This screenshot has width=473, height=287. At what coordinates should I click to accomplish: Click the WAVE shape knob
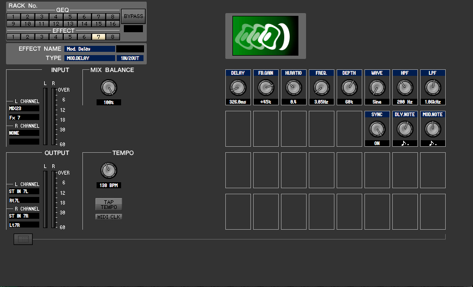pyautogui.click(x=377, y=87)
